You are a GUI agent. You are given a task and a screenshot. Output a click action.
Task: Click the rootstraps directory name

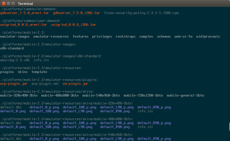click(126, 37)
